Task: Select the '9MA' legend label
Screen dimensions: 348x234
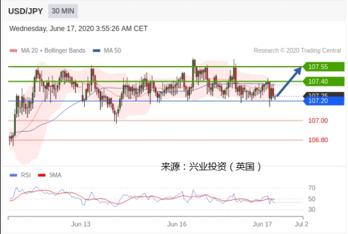Action: point(55,175)
